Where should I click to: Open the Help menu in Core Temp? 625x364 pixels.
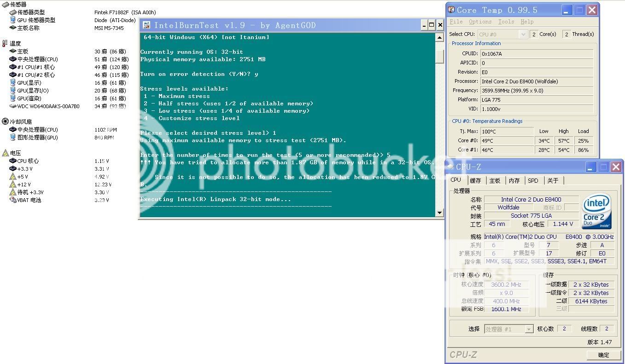[527, 22]
